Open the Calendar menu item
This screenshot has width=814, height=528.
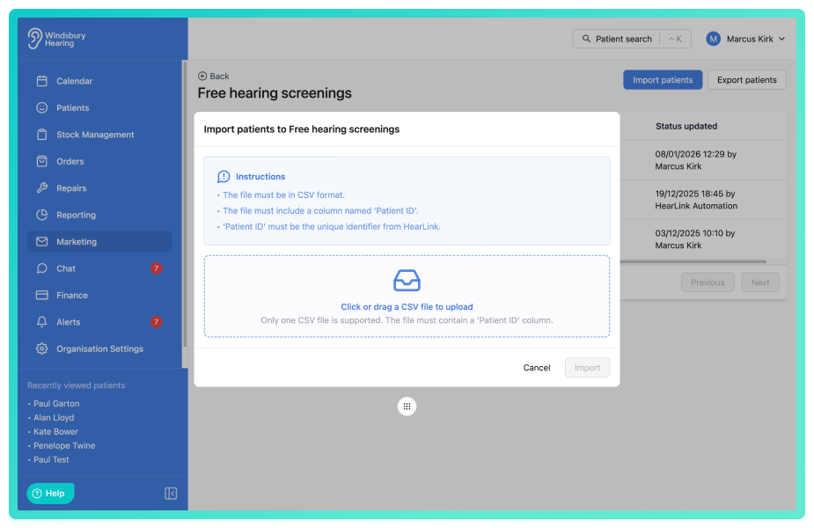tap(99, 81)
